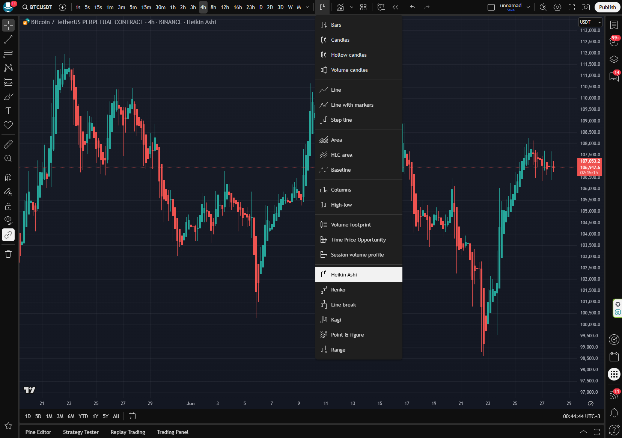Viewport: 622px width, 438px height.
Task: Toggle lock all drawing tools
Action: tap(8, 206)
